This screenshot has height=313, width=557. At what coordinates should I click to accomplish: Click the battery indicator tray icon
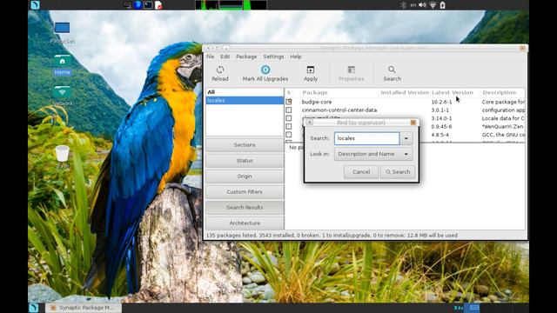443,5
